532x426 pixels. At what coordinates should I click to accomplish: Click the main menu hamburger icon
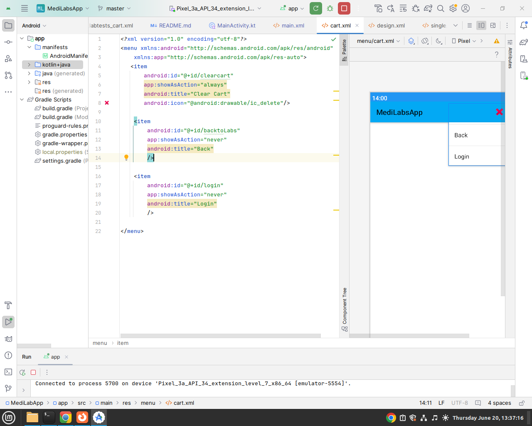25,8
